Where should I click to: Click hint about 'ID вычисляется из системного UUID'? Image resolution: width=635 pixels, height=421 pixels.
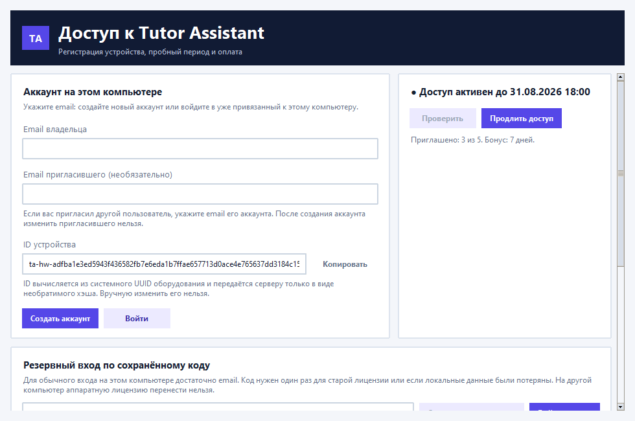pyautogui.click(x=179, y=289)
